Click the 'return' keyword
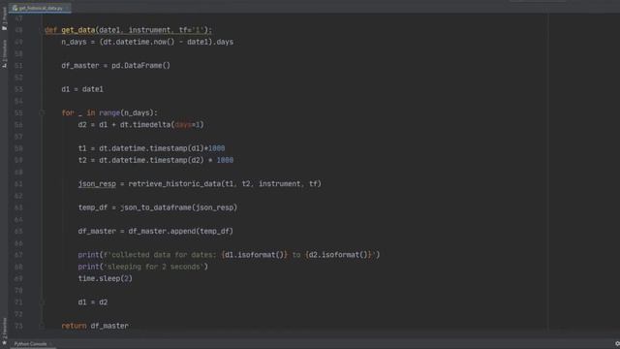This screenshot has width=620, height=349. [x=74, y=326]
